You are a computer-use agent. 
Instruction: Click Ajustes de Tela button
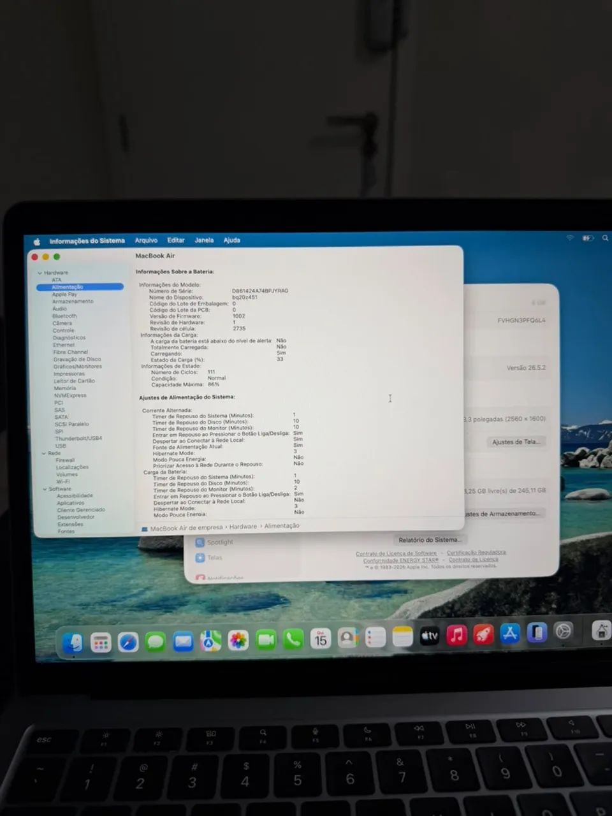tap(516, 442)
